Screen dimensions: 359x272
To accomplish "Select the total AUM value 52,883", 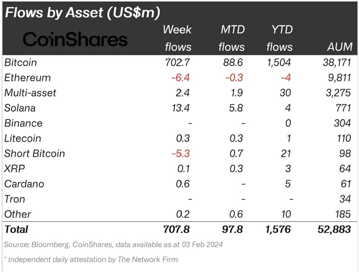I will [x=334, y=229].
